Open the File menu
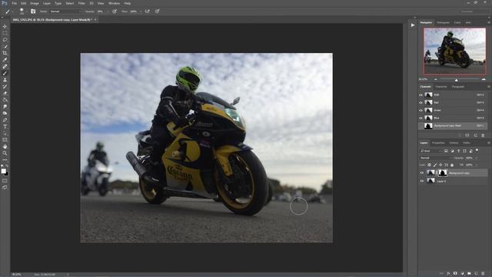The height and width of the screenshot is (277, 492). coord(14,3)
